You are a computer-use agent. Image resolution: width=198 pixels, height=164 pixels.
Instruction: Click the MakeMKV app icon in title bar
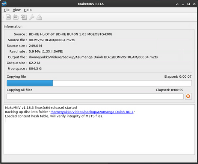click(x=4, y=4)
